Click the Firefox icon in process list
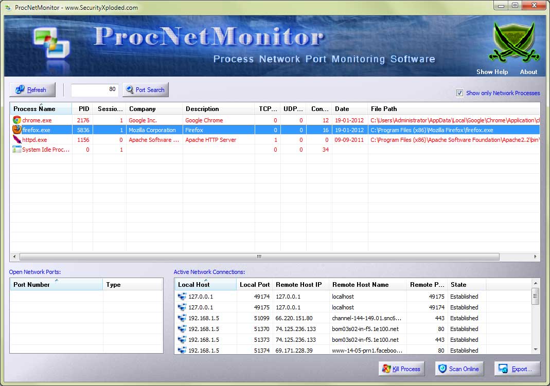This screenshot has height=386, width=550. (x=17, y=130)
